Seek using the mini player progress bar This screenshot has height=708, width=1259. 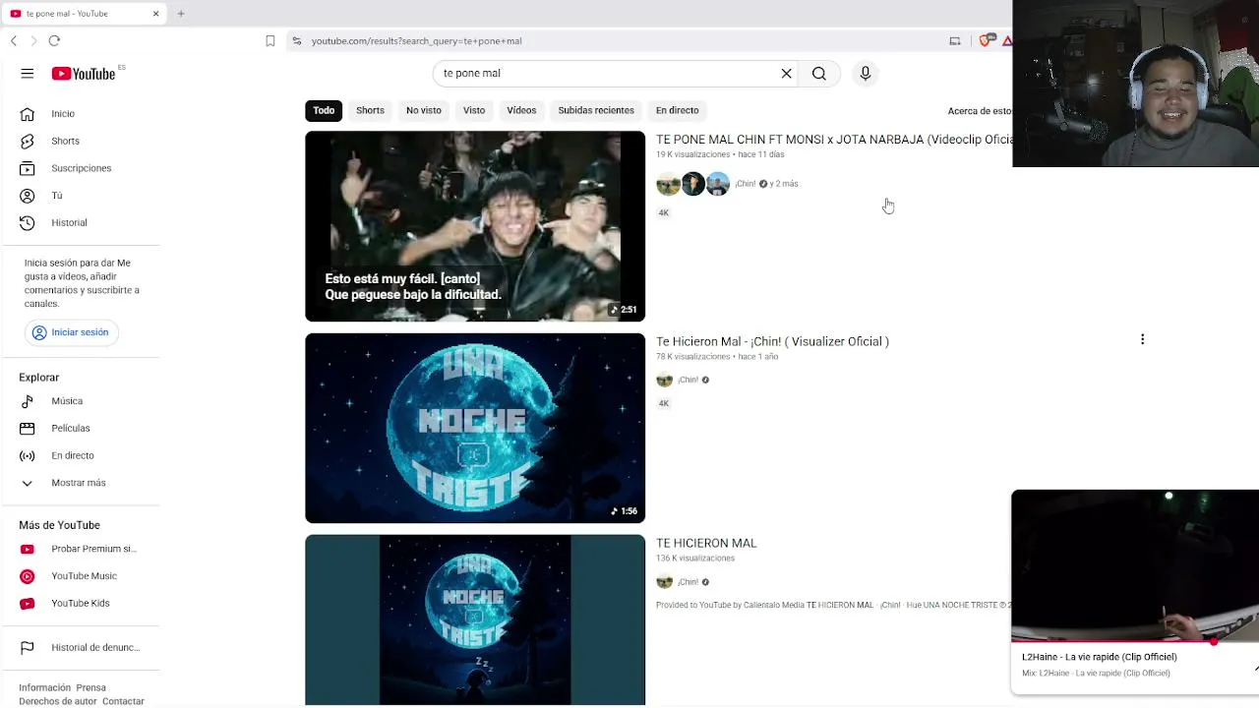[1135, 642]
